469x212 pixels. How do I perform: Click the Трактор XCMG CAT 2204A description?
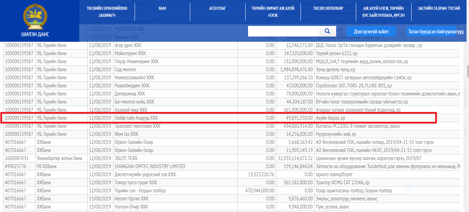coord(343,183)
